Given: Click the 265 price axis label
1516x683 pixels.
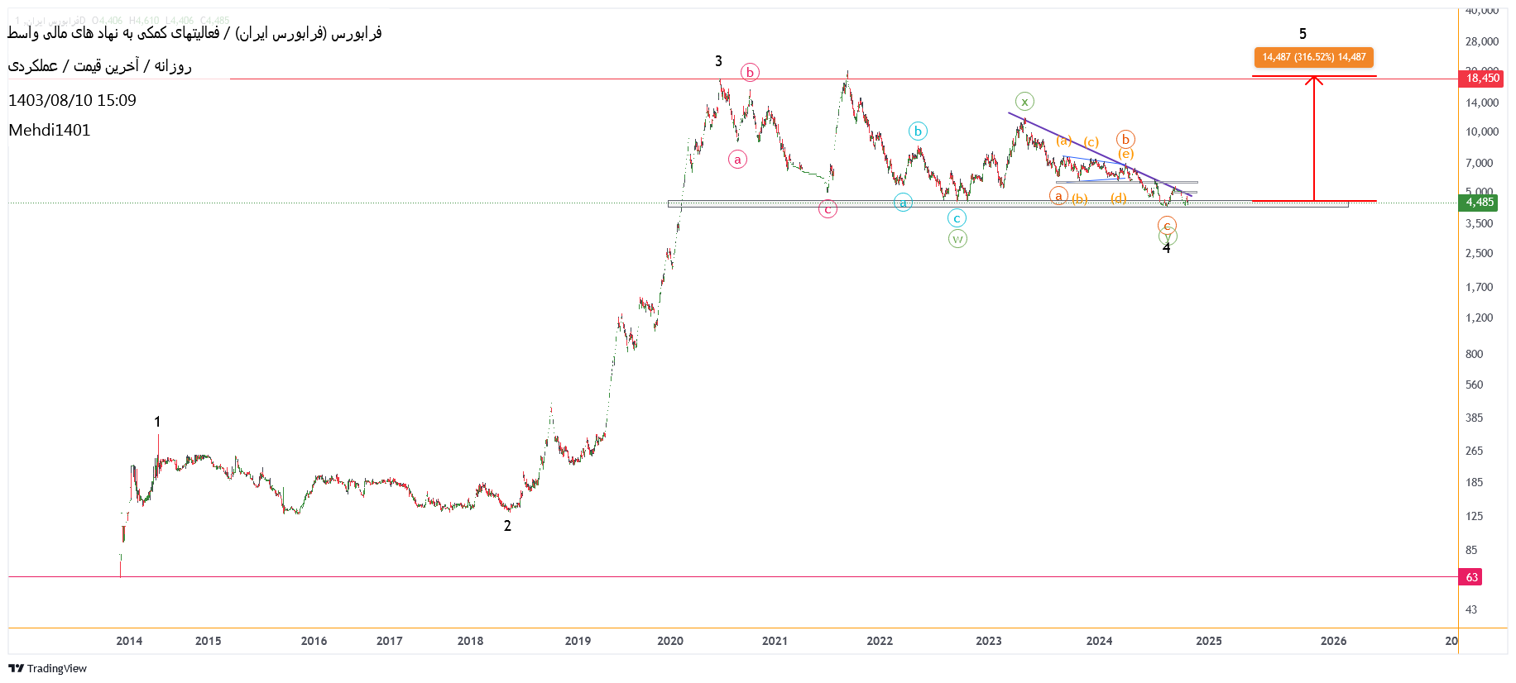Looking at the screenshot, I should click(x=1475, y=451).
